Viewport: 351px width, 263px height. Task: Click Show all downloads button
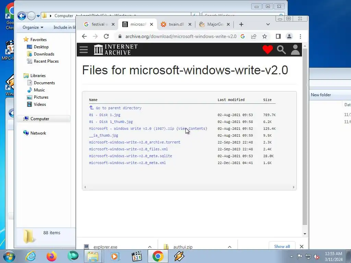click(x=282, y=246)
